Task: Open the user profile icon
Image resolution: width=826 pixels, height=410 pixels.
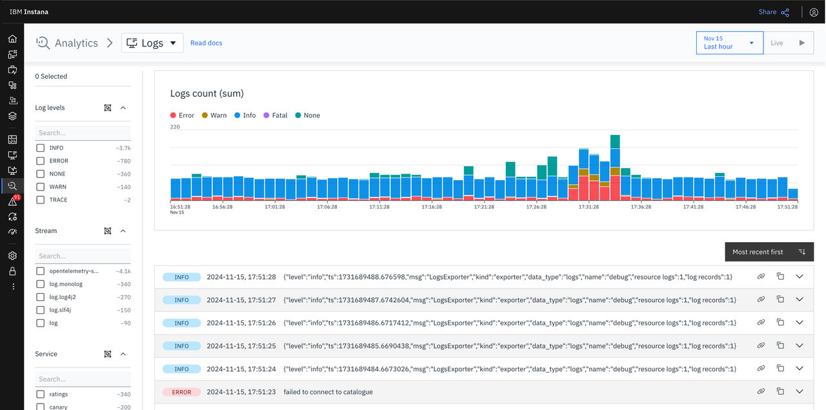Action: tap(814, 12)
